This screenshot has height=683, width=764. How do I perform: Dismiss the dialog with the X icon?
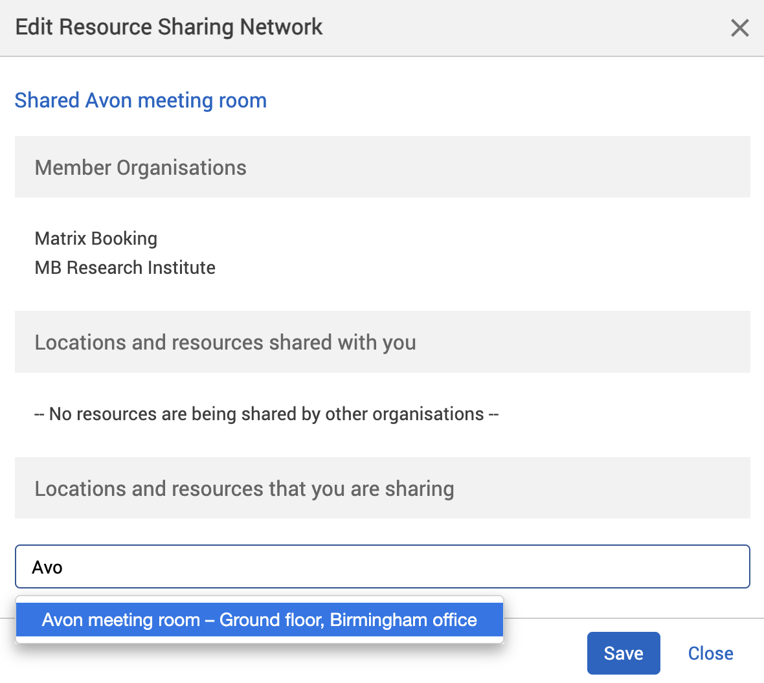point(739,28)
